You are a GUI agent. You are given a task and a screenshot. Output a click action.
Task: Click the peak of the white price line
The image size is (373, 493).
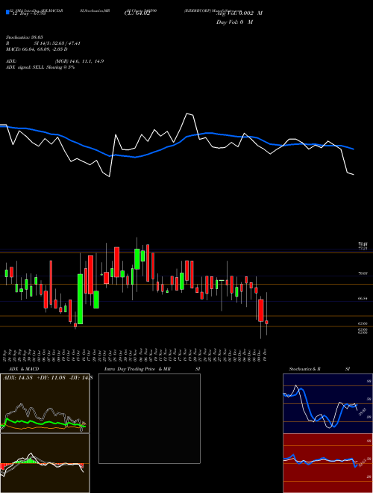click(x=187, y=114)
